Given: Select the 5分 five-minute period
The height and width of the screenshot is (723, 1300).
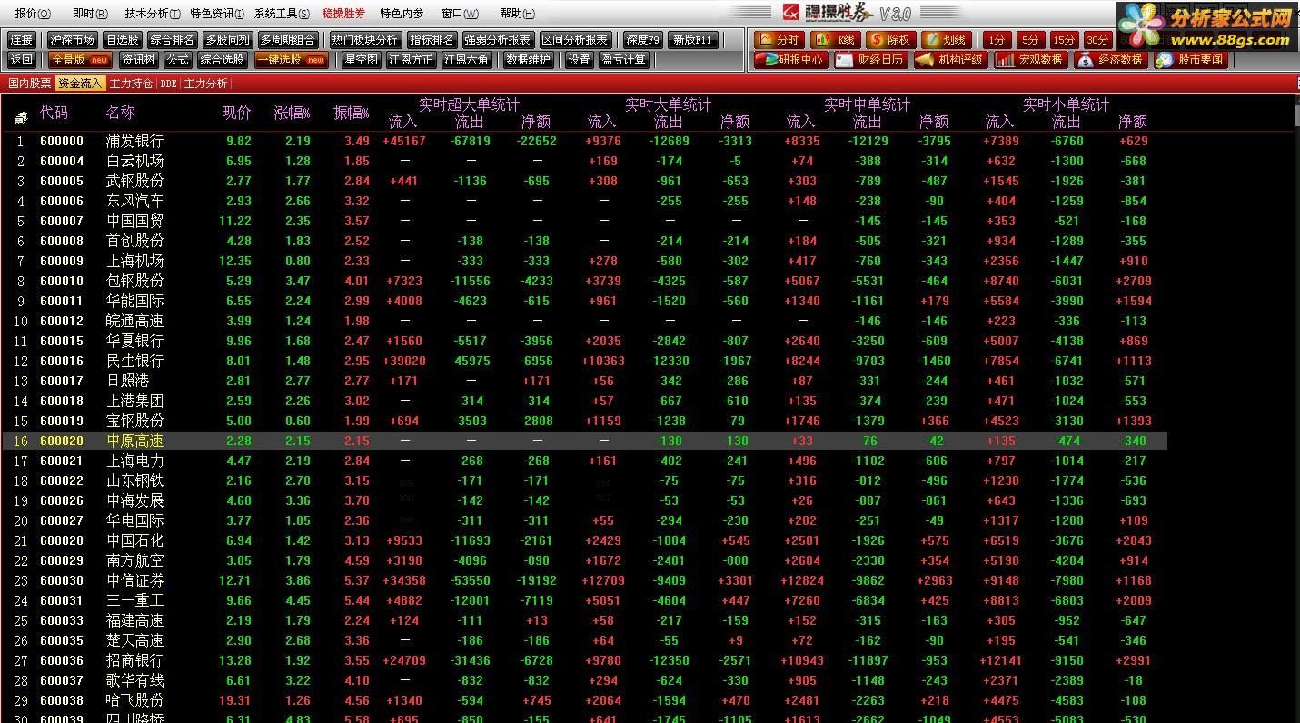Looking at the screenshot, I should [1029, 40].
